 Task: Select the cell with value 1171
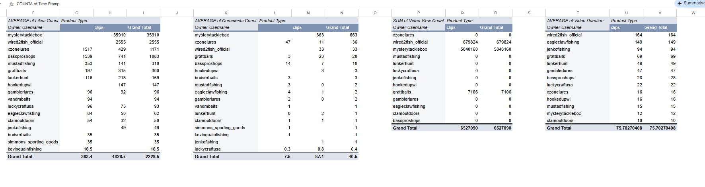tap(144, 49)
